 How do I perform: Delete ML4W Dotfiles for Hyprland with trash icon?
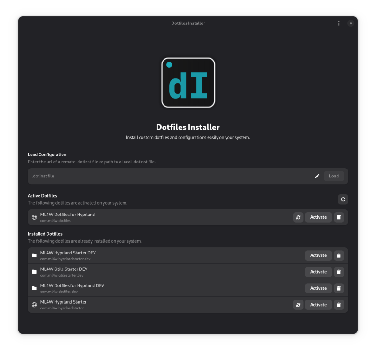pyautogui.click(x=339, y=217)
